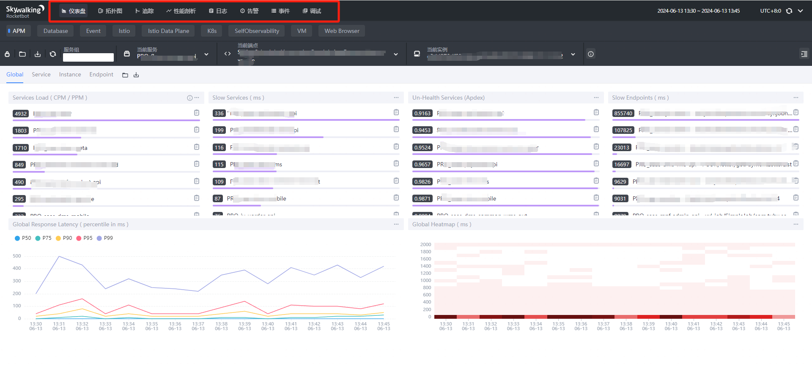812x388 pixels.
Task: Toggle the P90 legend series
Action: pos(64,238)
